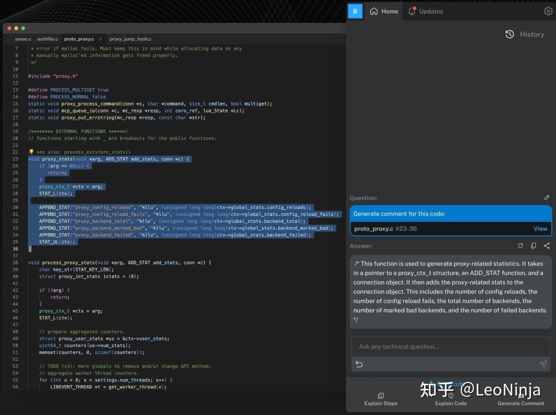Click the generated comment answer text
The width and height of the screenshot is (556, 415).
pyautogui.click(x=450, y=291)
